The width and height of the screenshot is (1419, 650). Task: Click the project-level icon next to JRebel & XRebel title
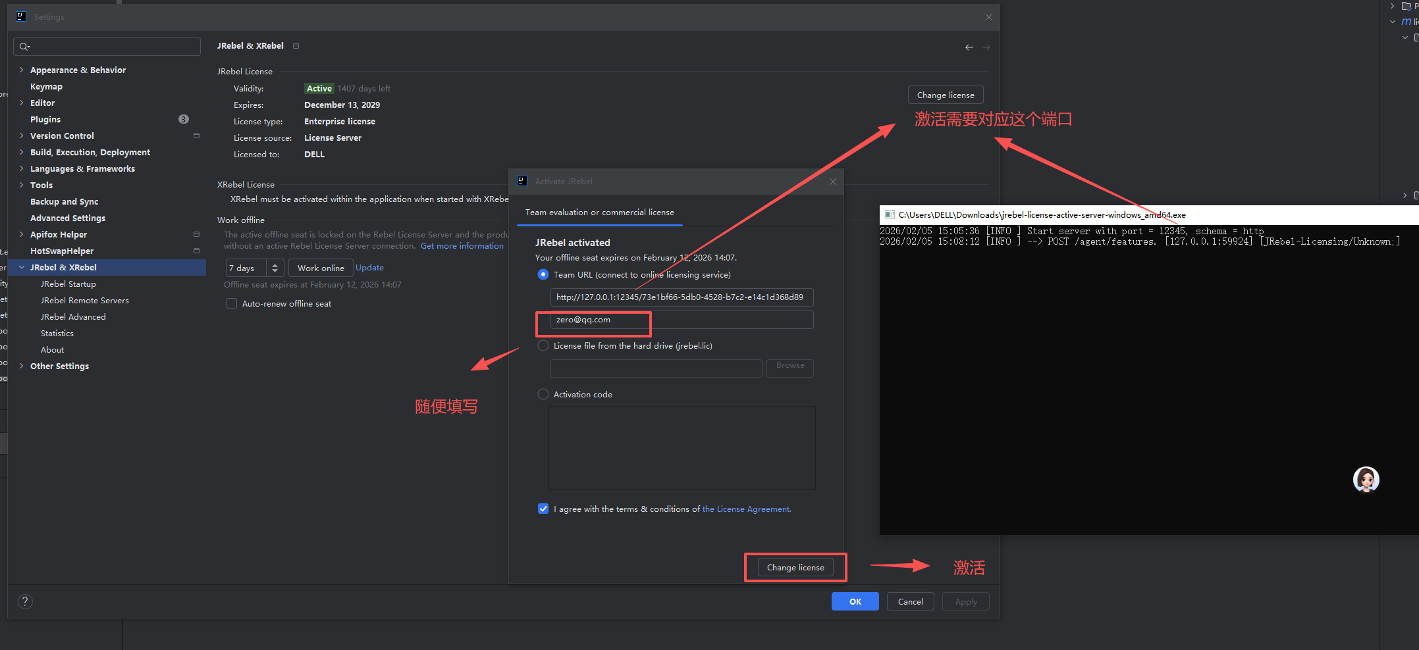[x=296, y=46]
